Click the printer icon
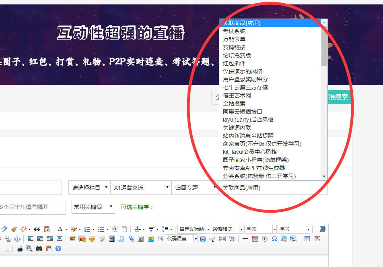This screenshot has width=383, height=267. coord(20,248)
